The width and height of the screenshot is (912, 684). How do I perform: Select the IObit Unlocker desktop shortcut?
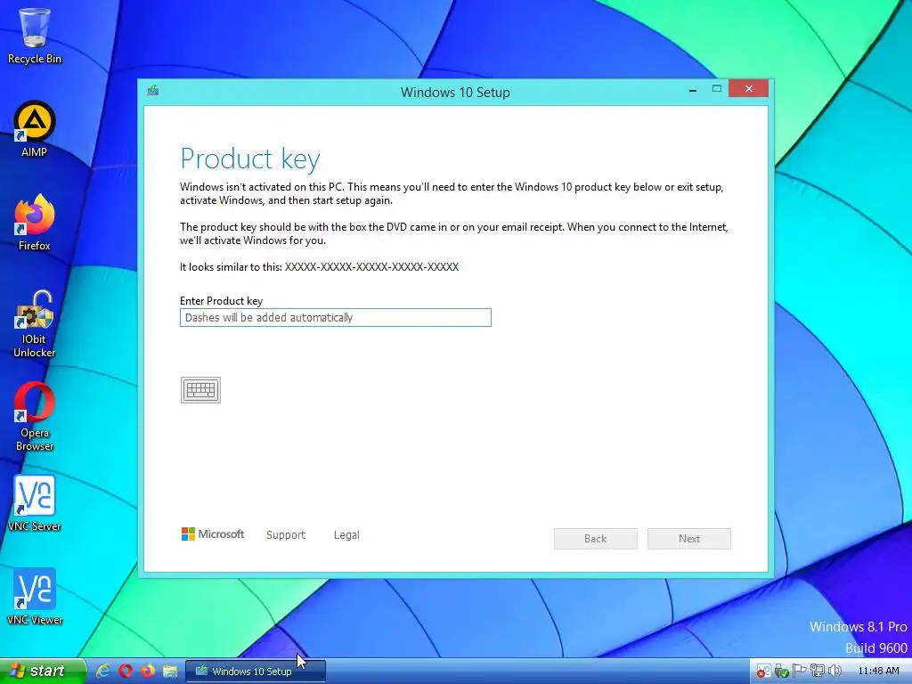(35, 324)
